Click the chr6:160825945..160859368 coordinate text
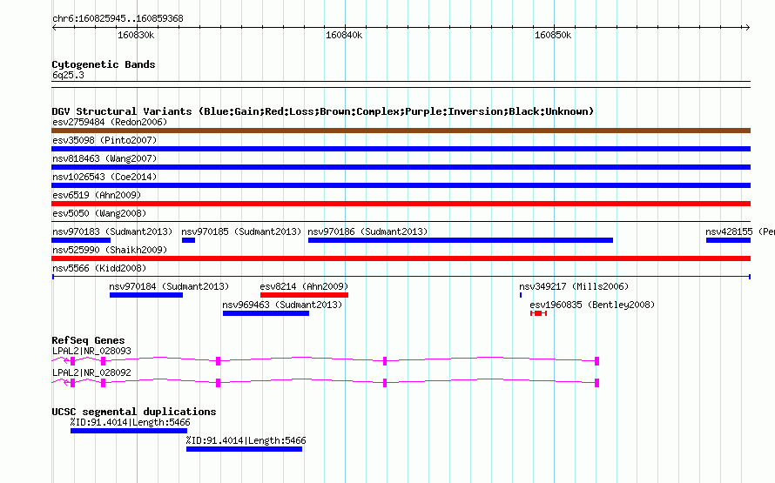 point(118,19)
